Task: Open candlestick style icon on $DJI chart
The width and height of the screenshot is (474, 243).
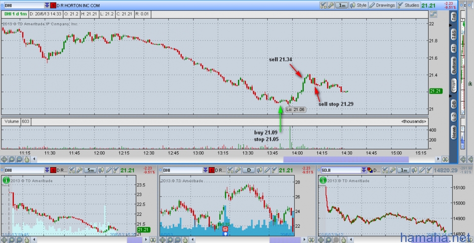Action: pyautogui.click(x=414, y=170)
